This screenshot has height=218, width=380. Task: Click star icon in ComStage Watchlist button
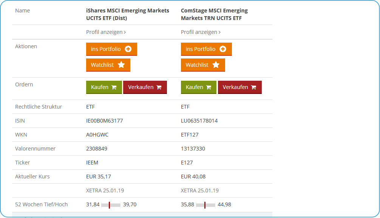pos(216,64)
